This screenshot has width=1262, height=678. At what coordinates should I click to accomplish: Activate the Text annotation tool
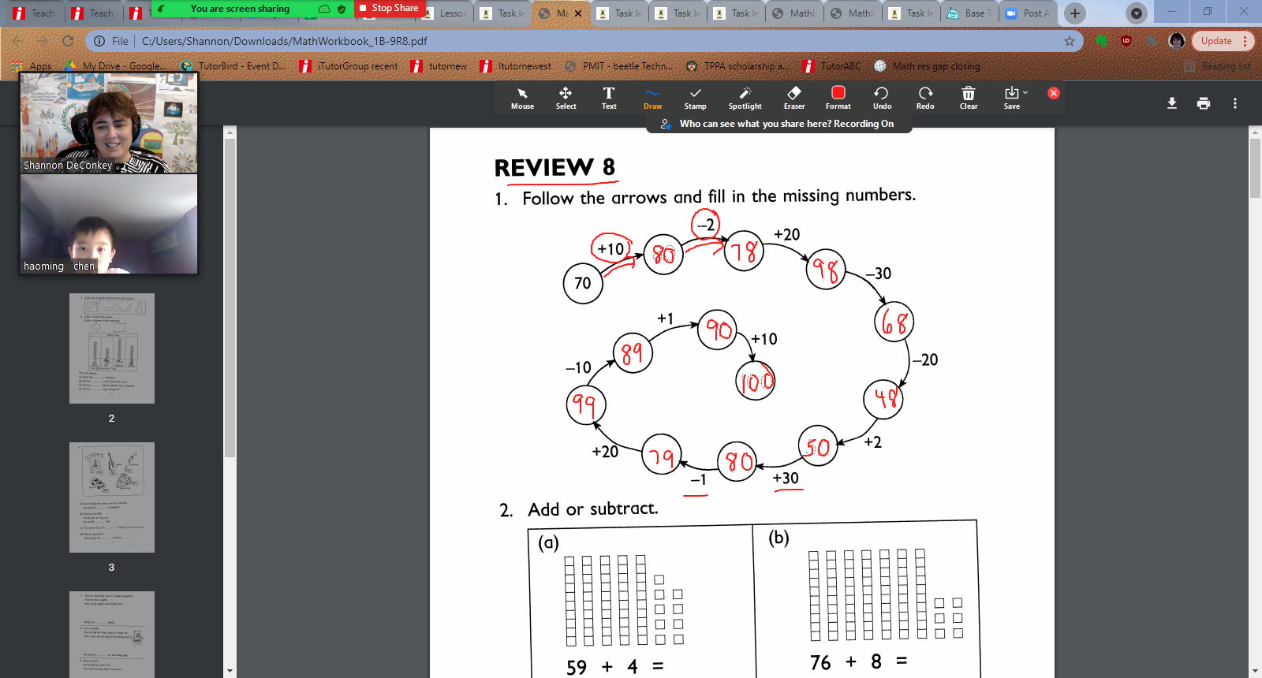point(609,99)
